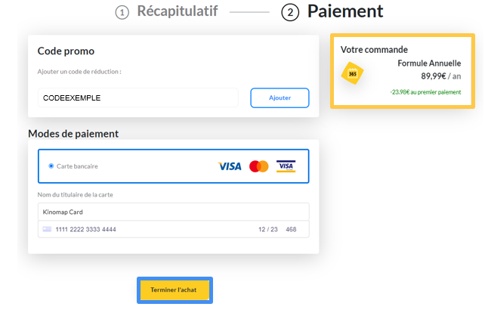Click the small card icon beside card number
Viewport: 488px width, 319px height.
coord(47,229)
